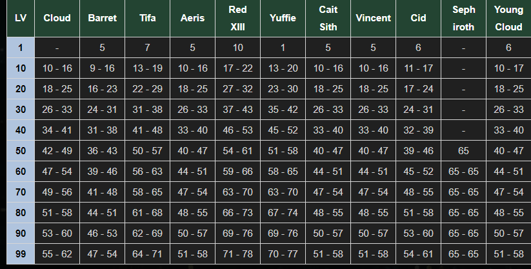Select the level 1 row label
Image resolution: width=531 pixels, height=269 pixels.
click(20, 47)
